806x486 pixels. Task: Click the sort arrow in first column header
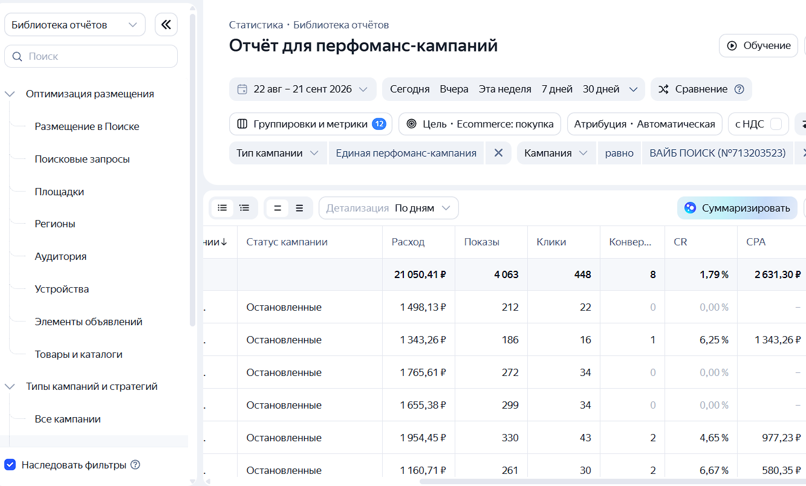224,242
